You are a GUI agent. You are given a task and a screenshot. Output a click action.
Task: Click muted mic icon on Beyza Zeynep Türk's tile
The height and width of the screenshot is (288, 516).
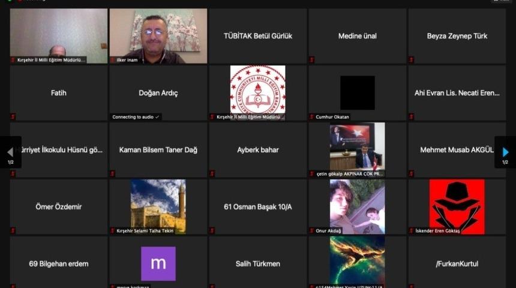pyautogui.click(x=412, y=60)
